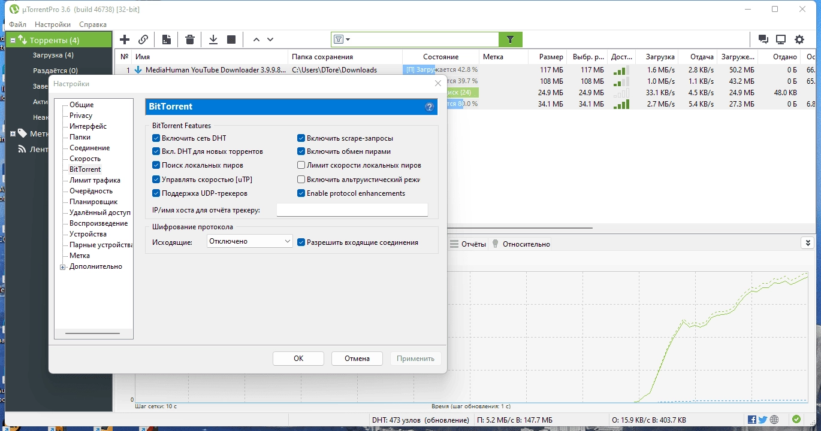
Task: Uncheck 'Поиск локальных пиров'
Action: click(156, 165)
